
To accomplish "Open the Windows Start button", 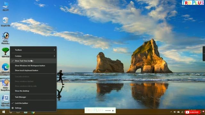I will pyautogui.click(x=4, y=112).
